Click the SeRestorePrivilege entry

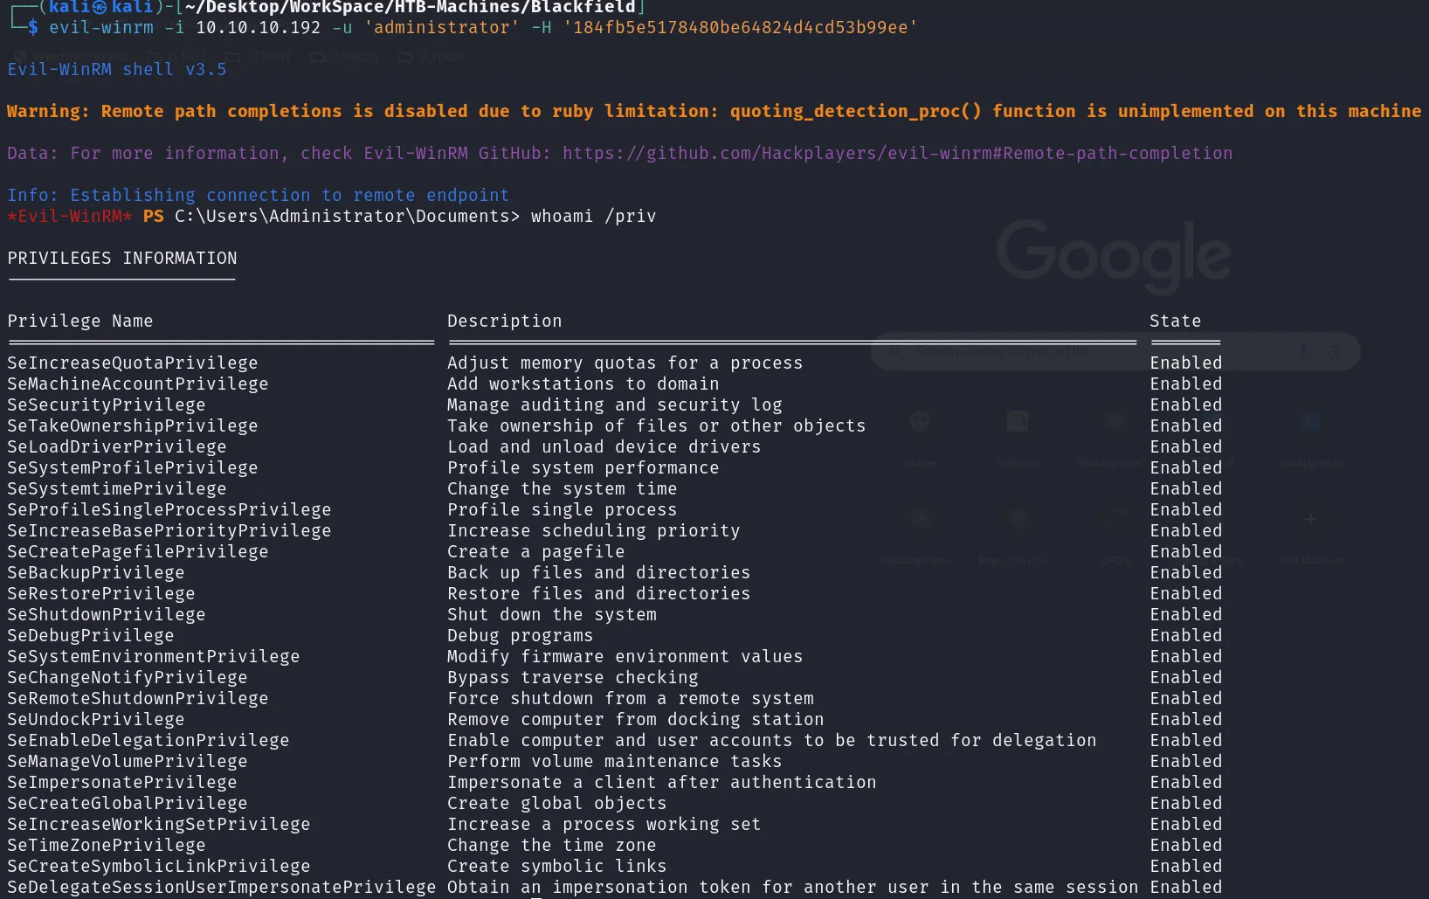pyautogui.click(x=101, y=594)
